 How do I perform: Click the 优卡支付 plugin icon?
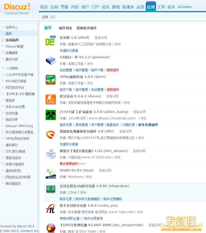coord(51,209)
